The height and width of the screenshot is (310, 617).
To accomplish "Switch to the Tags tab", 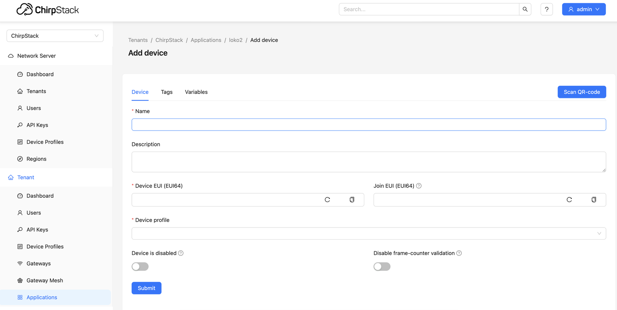I will (167, 92).
